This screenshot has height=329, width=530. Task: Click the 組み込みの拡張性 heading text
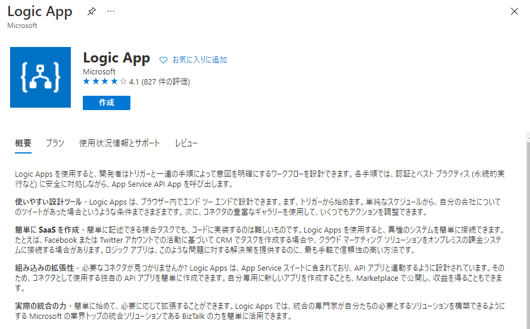coord(44,268)
